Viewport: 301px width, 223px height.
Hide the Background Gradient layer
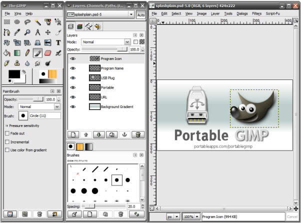73,106
